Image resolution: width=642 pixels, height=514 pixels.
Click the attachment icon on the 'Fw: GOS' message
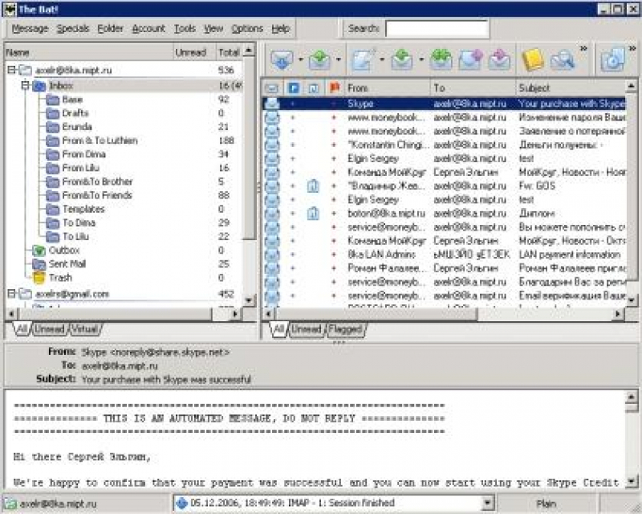pos(313,186)
